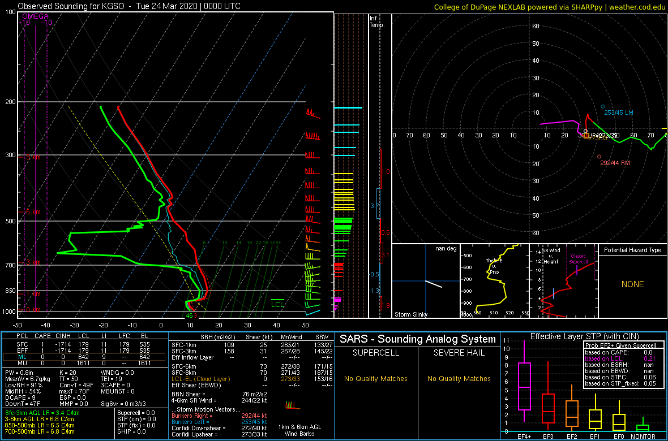The image size is (668, 441).
Task: Click the SUPERCELL column header
Action: (376, 353)
